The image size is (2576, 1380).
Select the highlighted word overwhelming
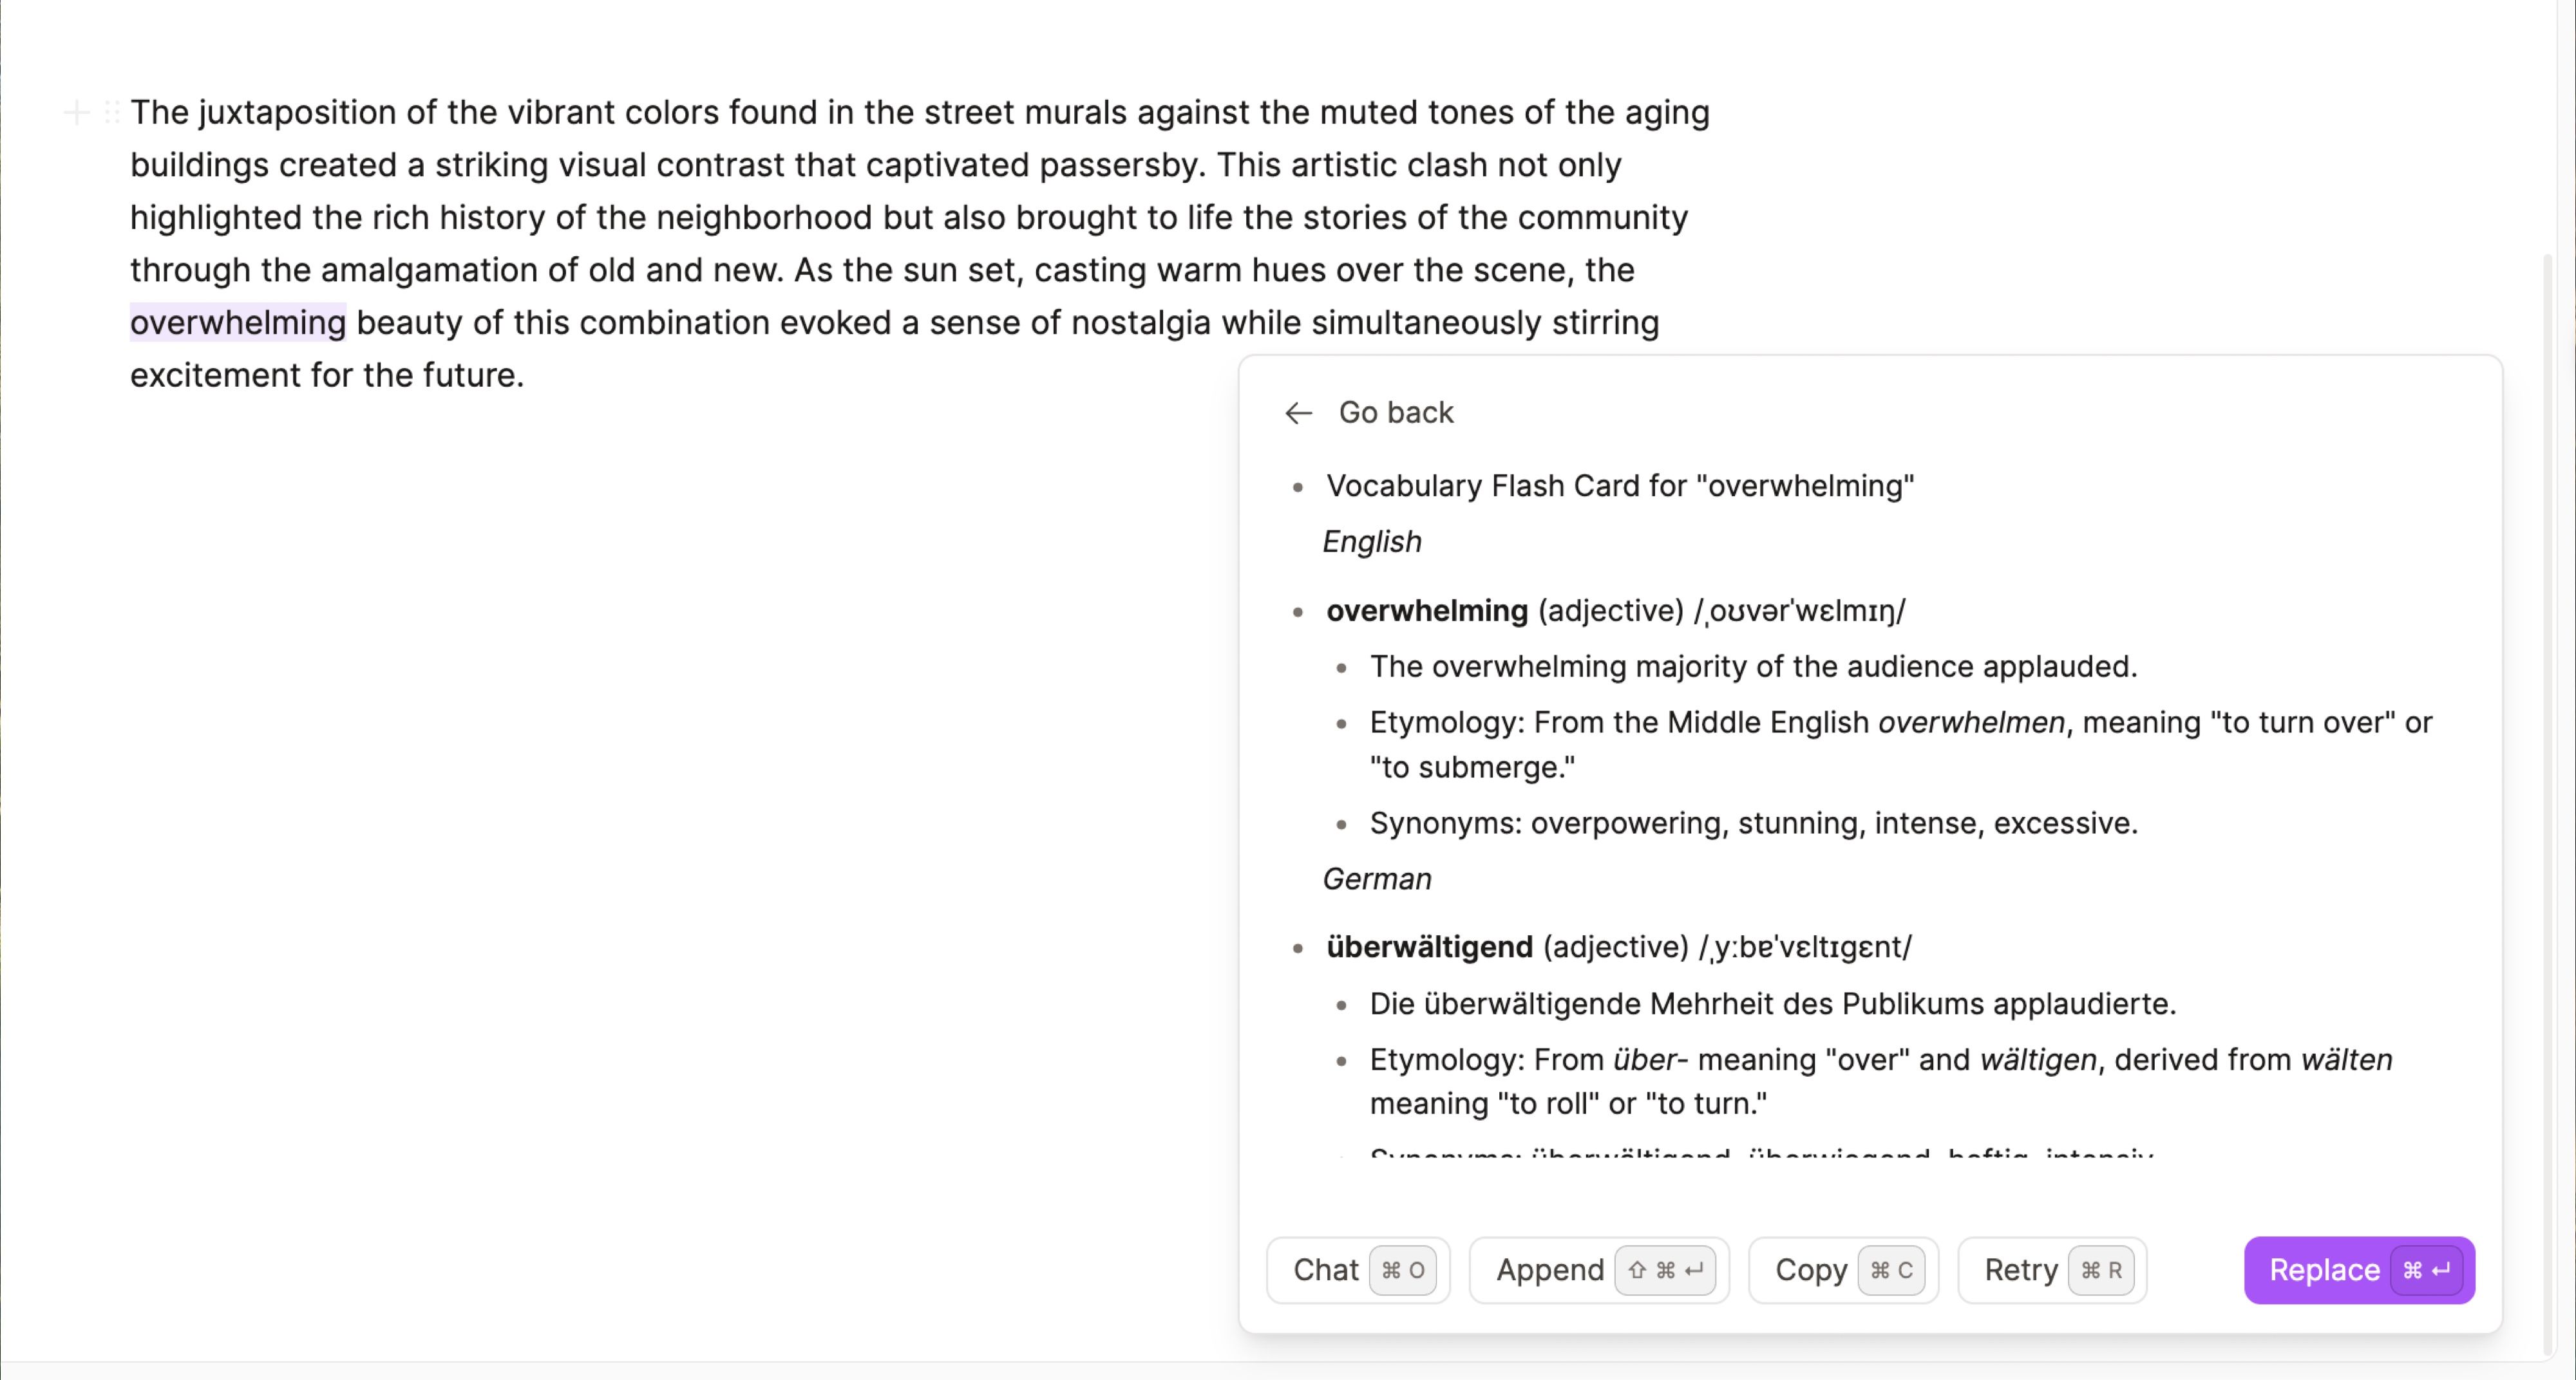pyautogui.click(x=238, y=322)
